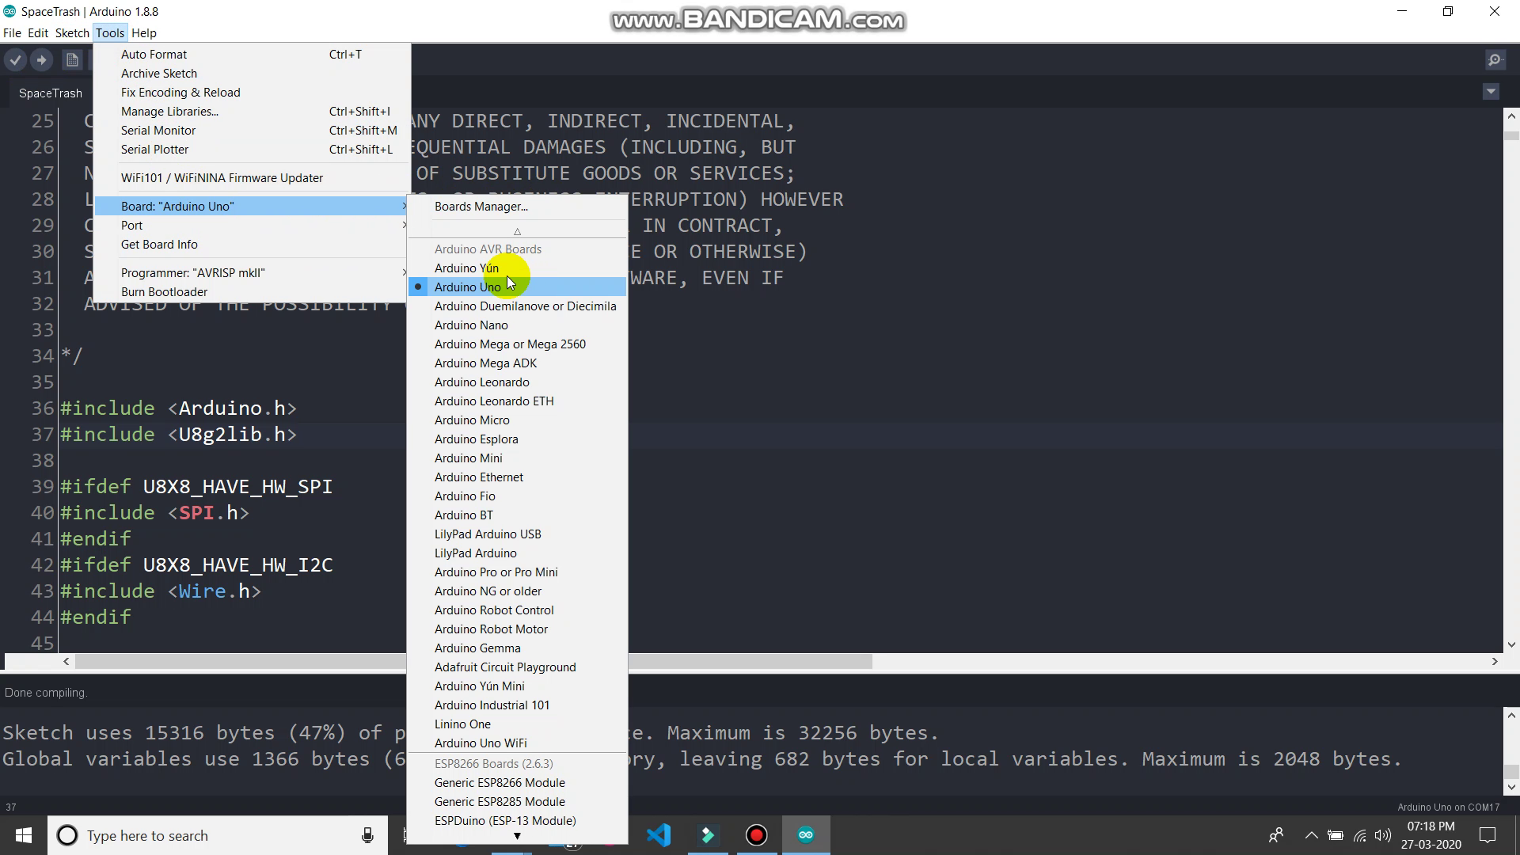1520x855 pixels.
Task: Open the tab options dropdown arrow
Action: click(x=1491, y=92)
